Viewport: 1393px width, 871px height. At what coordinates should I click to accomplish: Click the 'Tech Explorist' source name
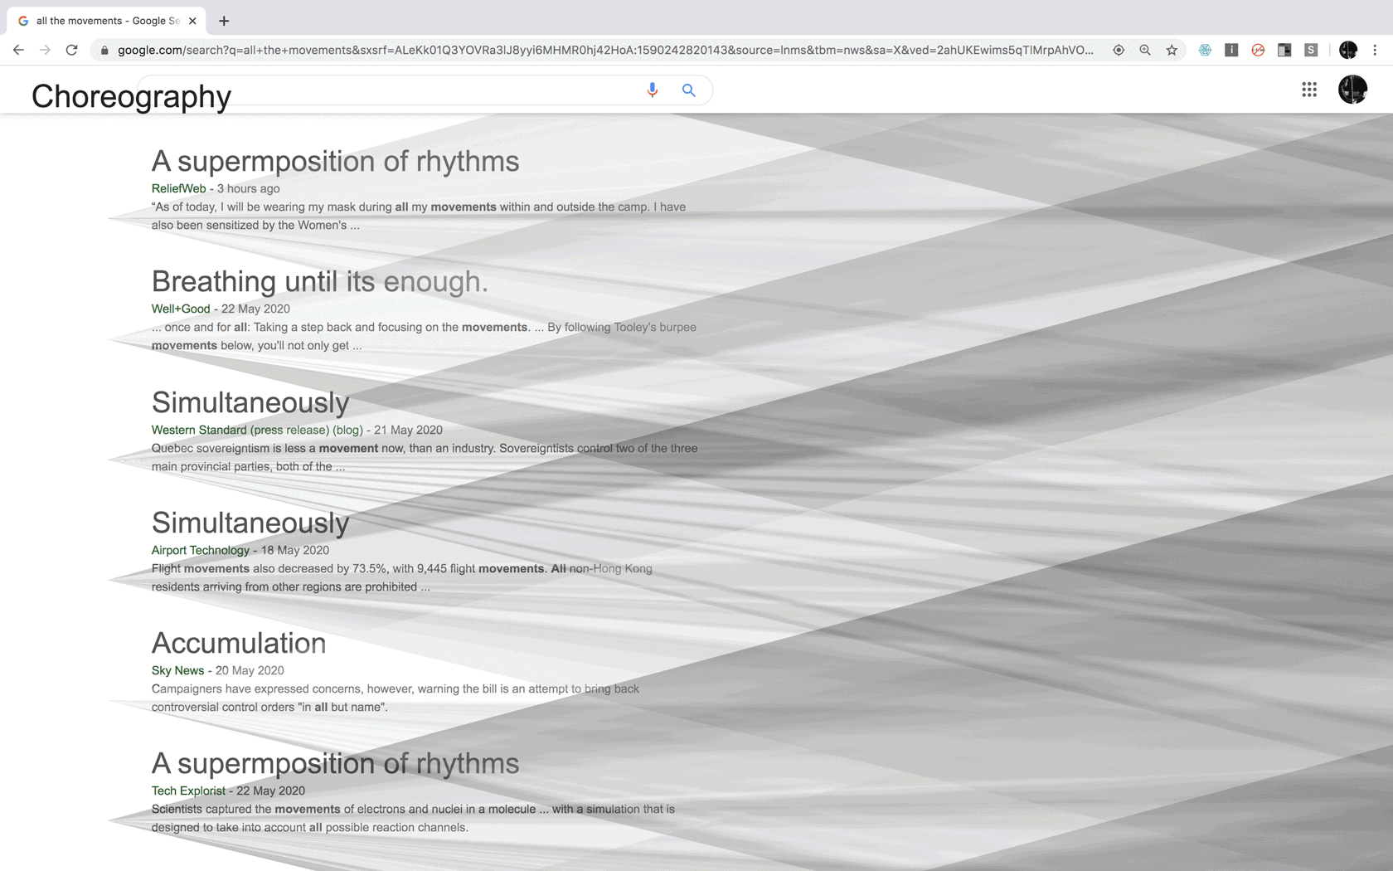click(x=188, y=791)
